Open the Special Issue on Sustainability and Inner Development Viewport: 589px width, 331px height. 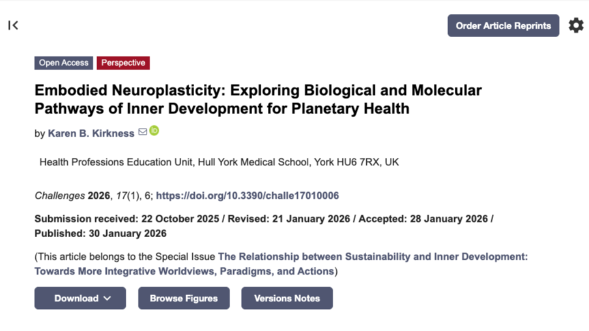coord(373,257)
